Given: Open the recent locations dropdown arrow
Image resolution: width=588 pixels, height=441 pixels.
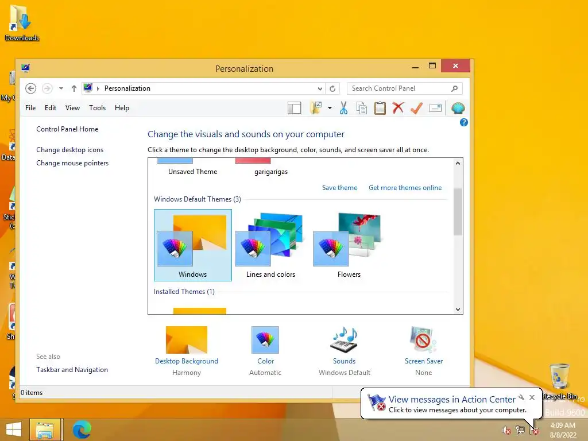Looking at the screenshot, I should (x=61, y=88).
